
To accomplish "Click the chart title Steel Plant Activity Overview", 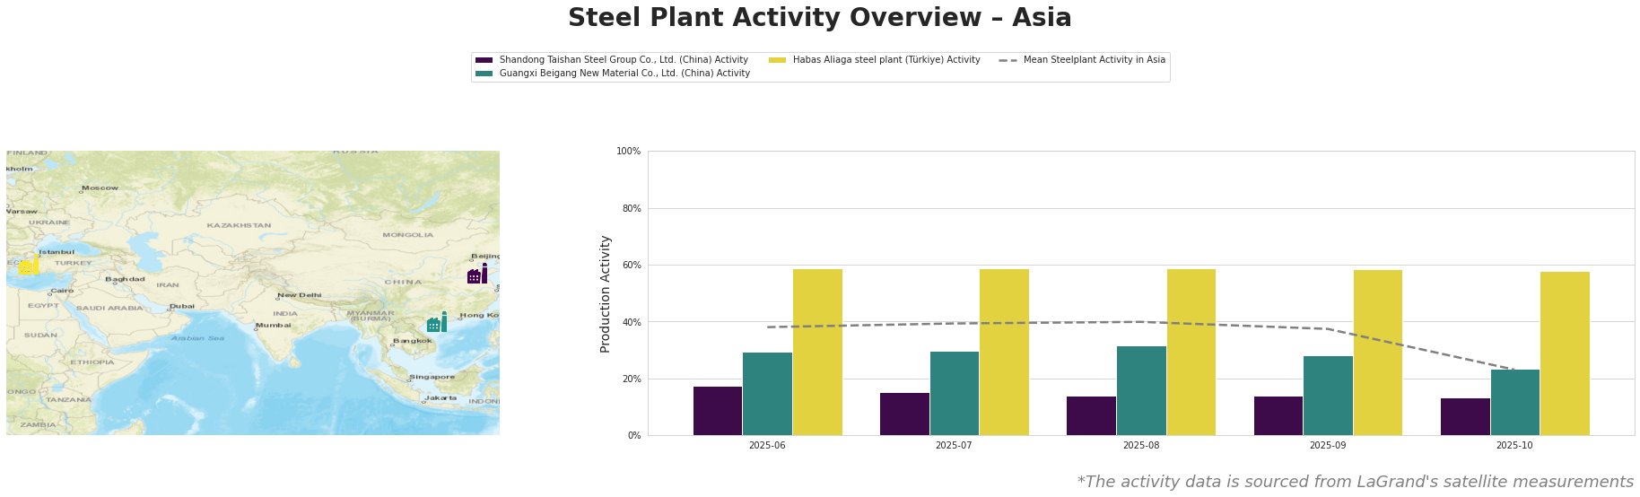I will point(819,18).
